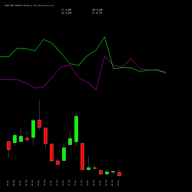Select the '08 Dec' date label

point(32,183)
